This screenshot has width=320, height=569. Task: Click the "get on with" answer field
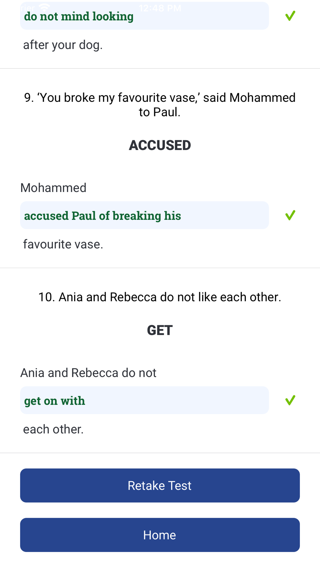click(144, 400)
